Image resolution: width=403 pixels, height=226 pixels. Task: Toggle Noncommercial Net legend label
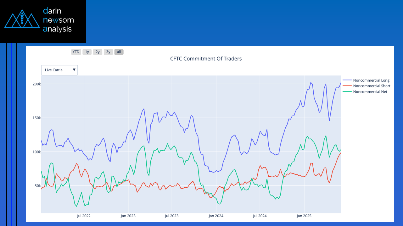(x=370, y=91)
